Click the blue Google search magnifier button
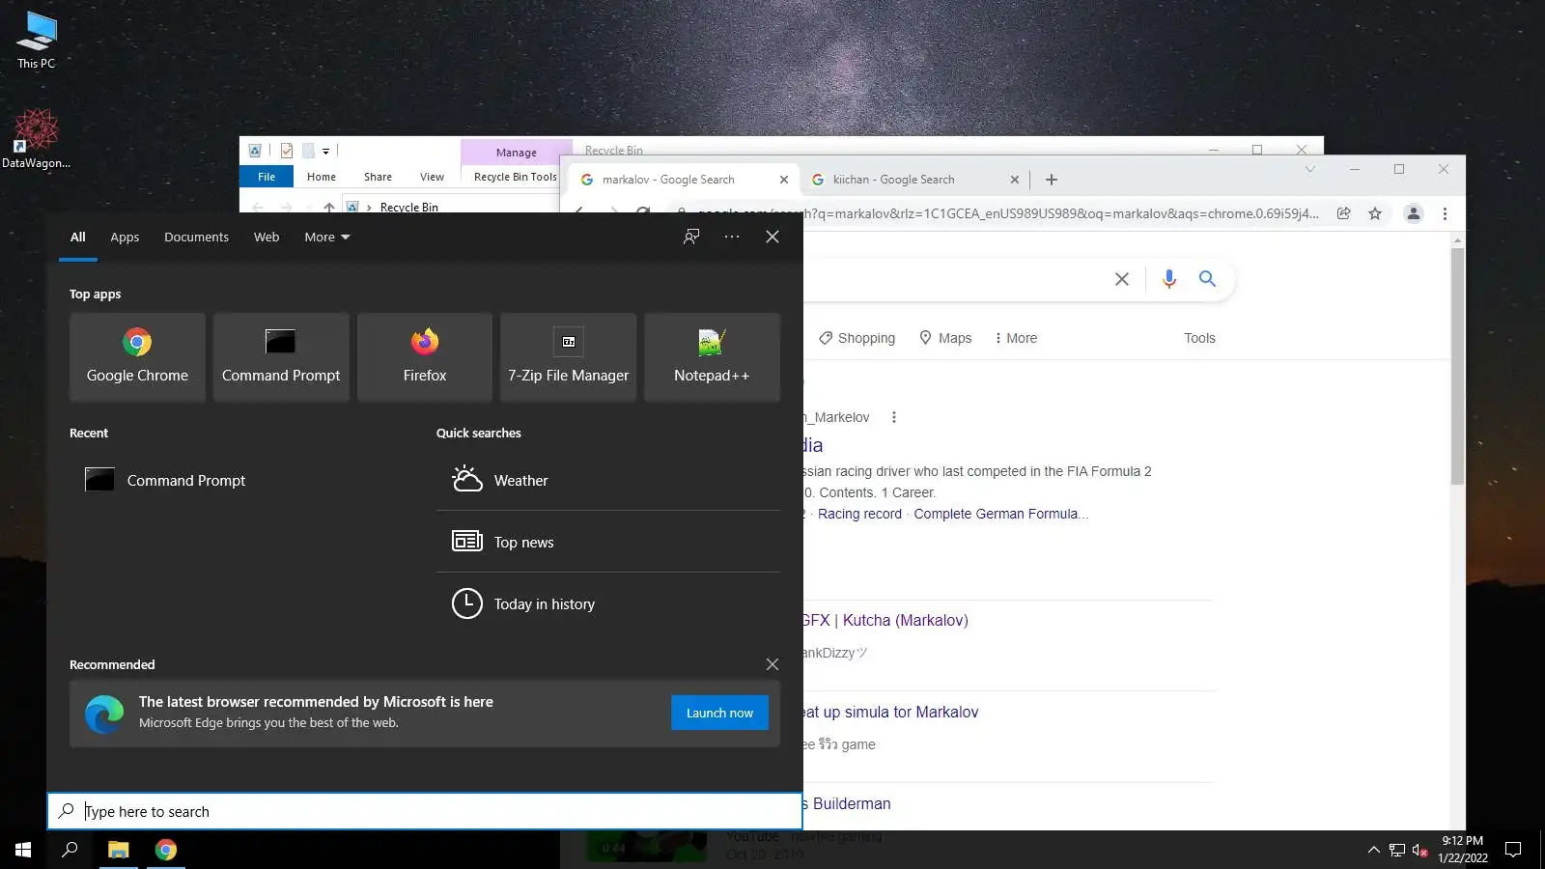The image size is (1545, 869). [x=1207, y=279]
